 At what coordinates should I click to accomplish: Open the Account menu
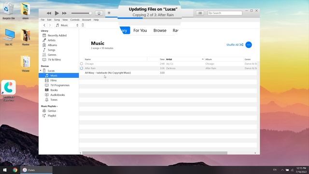[86, 20]
